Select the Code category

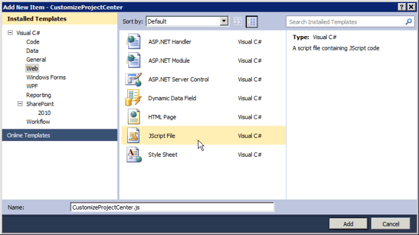[x=33, y=42]
